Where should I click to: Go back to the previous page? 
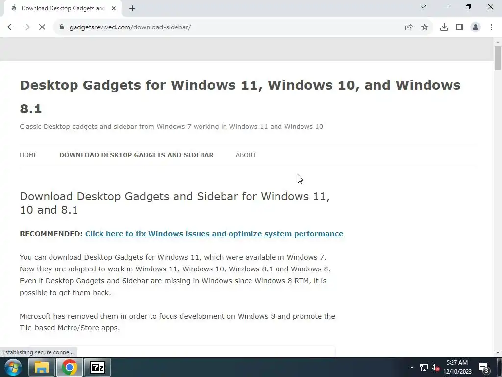(11, 27)
